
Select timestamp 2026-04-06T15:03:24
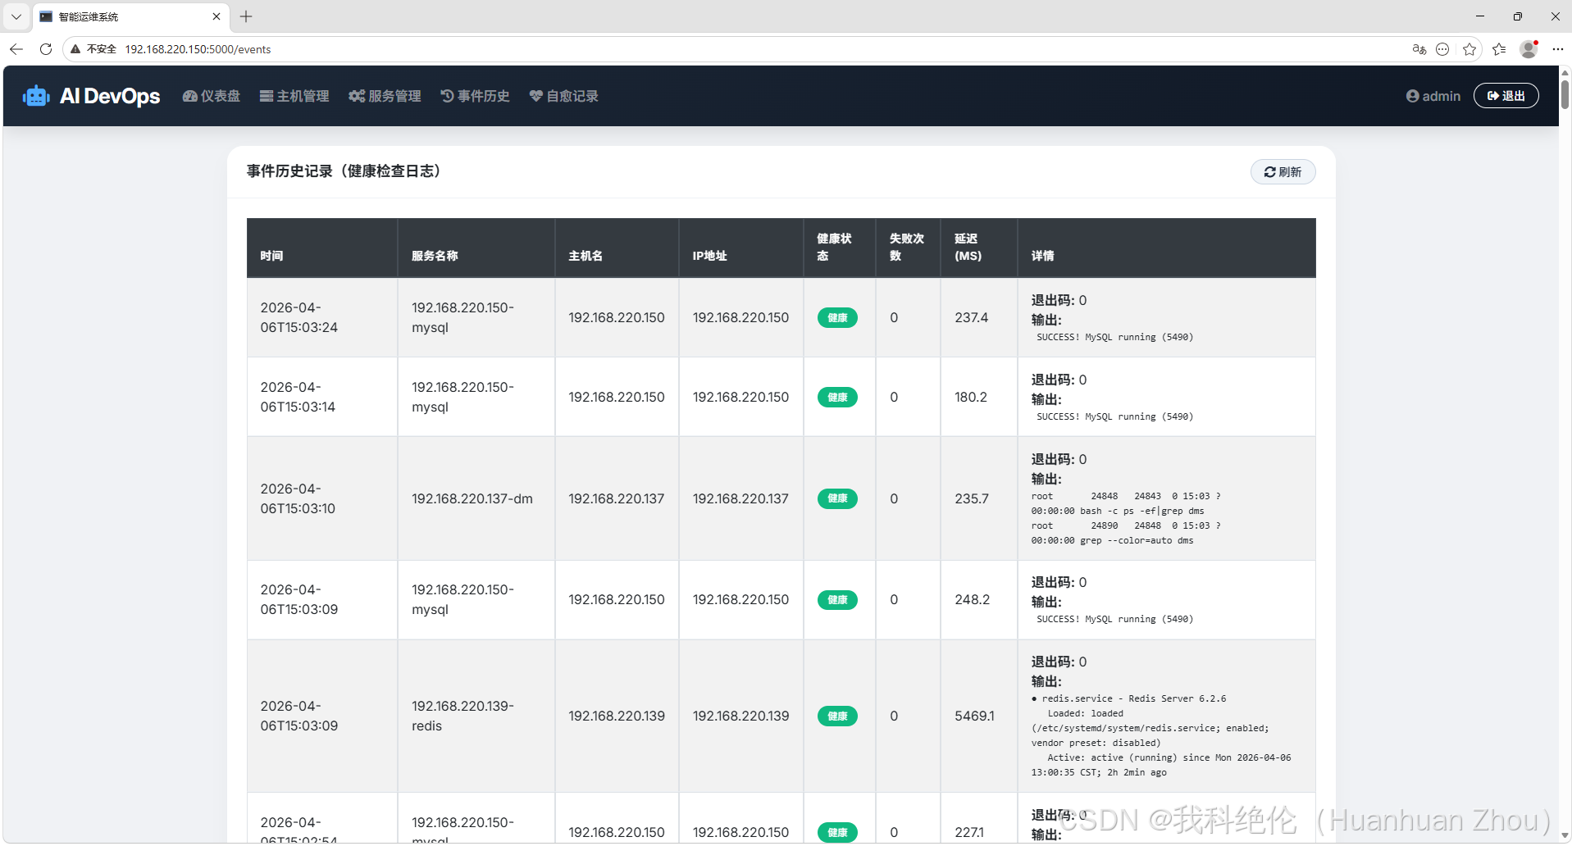coord(299,318)
